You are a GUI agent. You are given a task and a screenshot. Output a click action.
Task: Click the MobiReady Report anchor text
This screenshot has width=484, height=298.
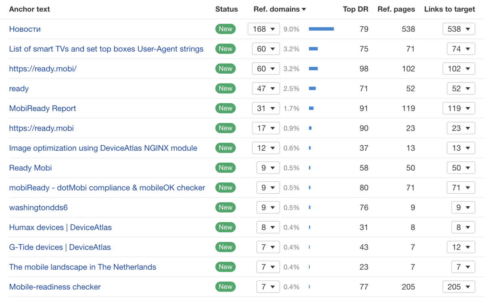pyautogui.click(x=42, y=108)
